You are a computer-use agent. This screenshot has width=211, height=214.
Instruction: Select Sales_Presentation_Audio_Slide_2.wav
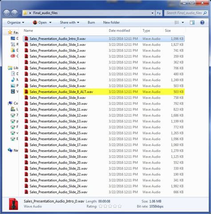pos(104,50)
